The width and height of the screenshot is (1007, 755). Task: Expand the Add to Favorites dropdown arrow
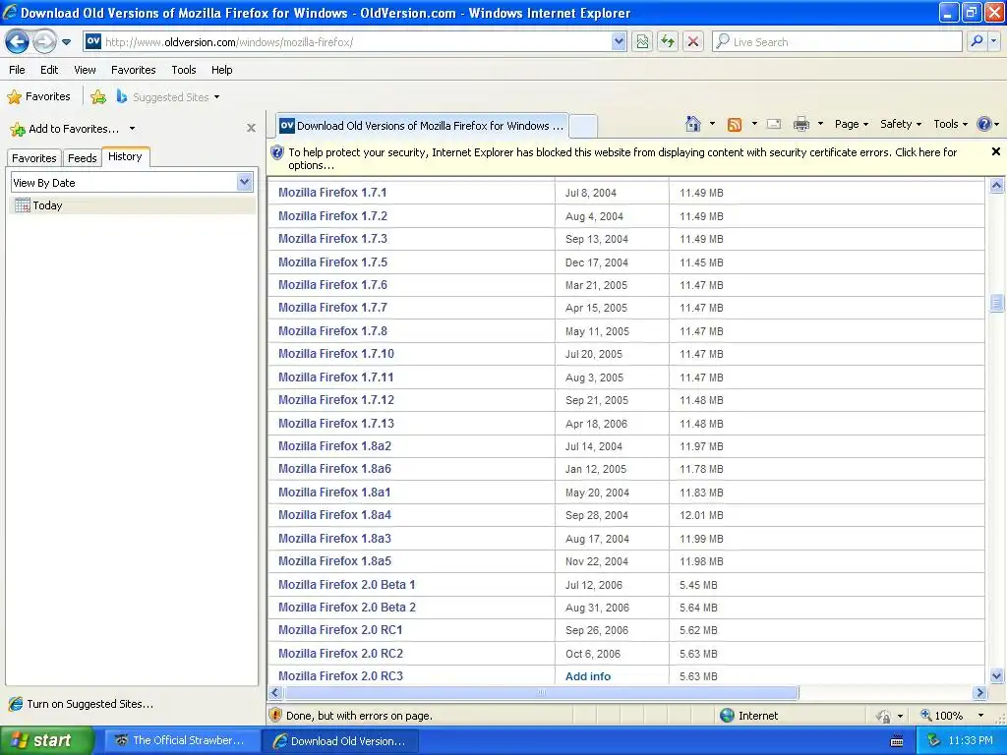(x=133, y=129)
